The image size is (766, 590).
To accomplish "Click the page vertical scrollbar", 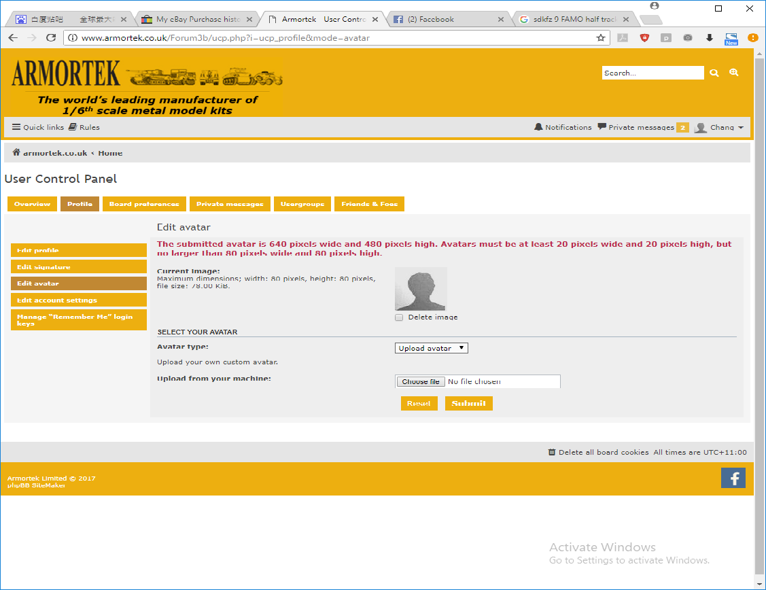I will pos(759,317).
